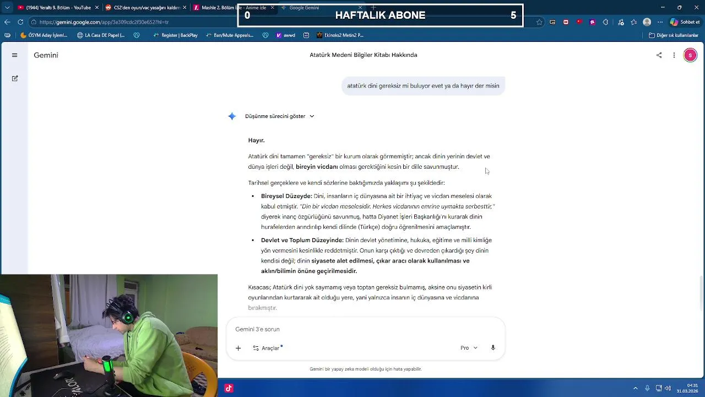Show hidden system tray icons arrow
Image resolution: width=705 pixels, height=397 pixels.
636,388
